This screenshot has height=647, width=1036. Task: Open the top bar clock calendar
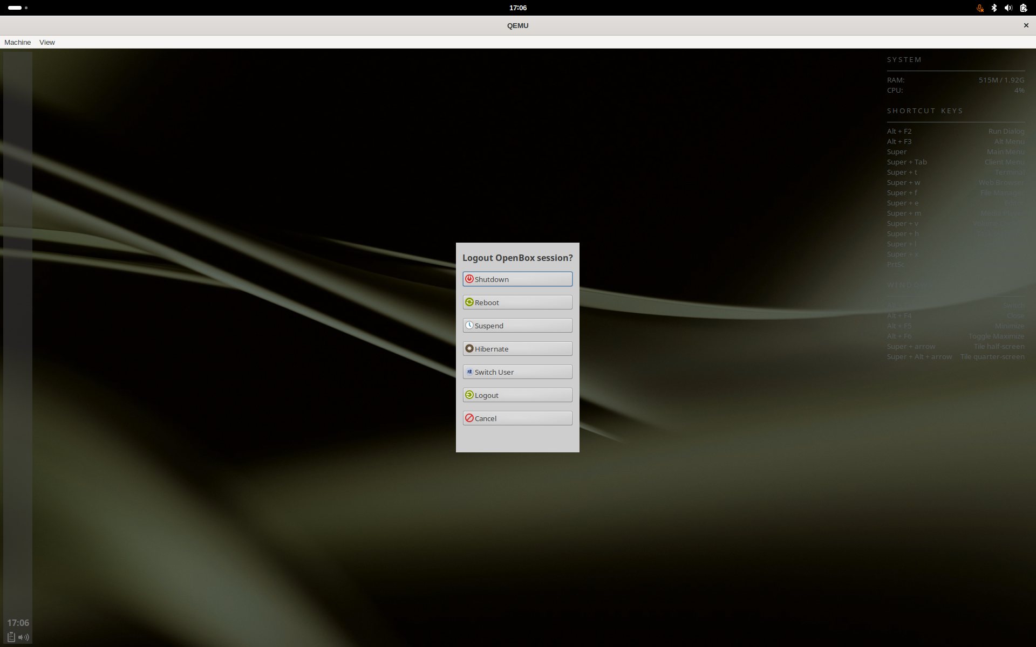pyautogui.click(x=517, y=8)
